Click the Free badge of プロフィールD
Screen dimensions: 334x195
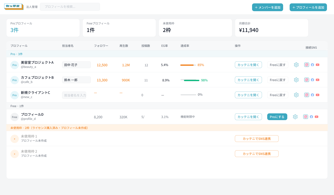15,117
